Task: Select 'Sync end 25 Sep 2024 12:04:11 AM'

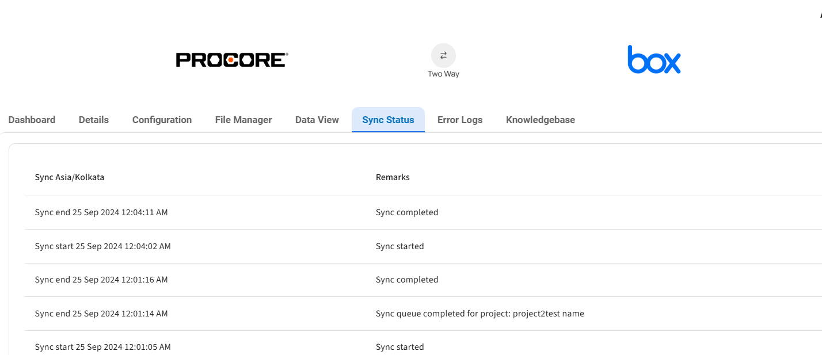Action: pos(101,212)
